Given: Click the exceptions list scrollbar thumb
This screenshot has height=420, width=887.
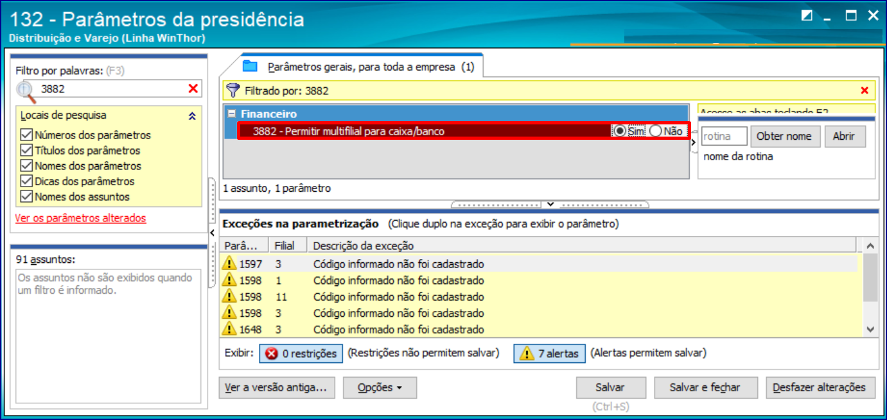Looking at the screenshot, I should [x=870, y=277].
